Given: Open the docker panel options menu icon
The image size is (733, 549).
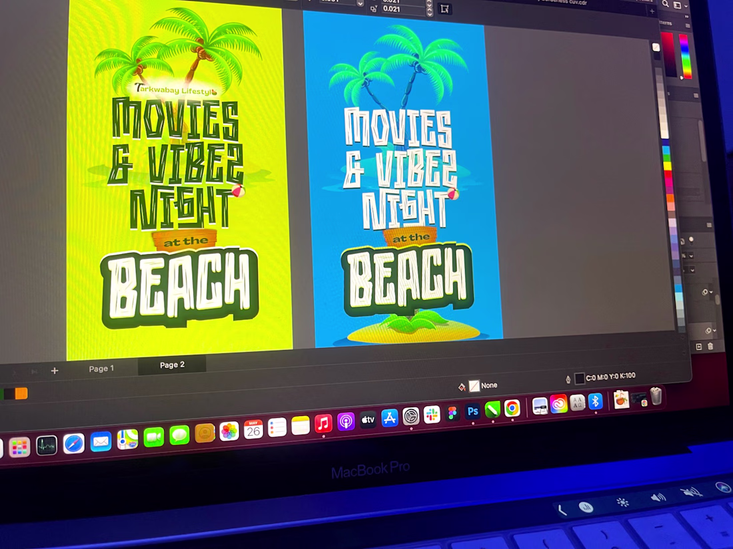Looking at the screenshot, I should 687,25.
